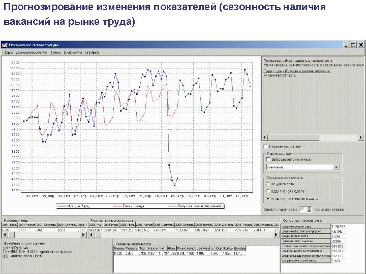The width and height of the screenshot is (366, 274).
Task: Decrease forecast periods with the down spinner
Action: pos(309,211)
